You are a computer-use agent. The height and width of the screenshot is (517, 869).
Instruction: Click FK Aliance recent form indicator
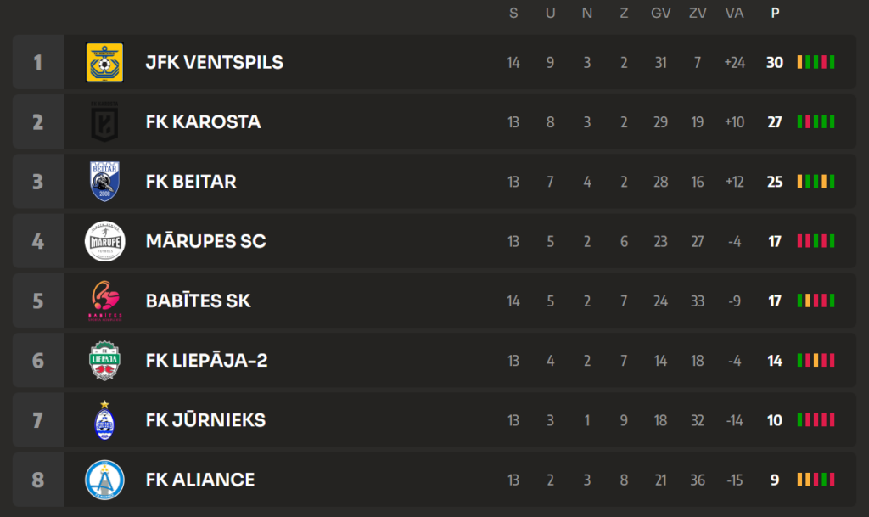tap(816, 480)
